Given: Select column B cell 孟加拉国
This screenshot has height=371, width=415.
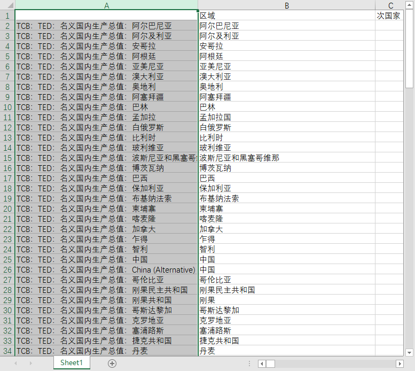Looking at the screenshot, I should pos(287,117).
